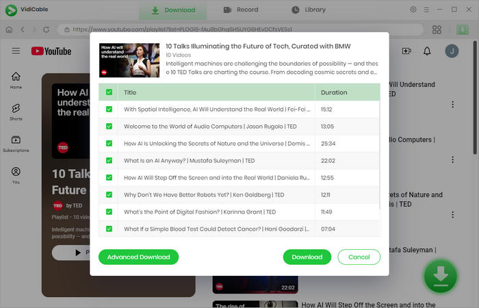Open YouTube Subscriptions in sidebar
The image size is (479, 308).
click(16, 144)
